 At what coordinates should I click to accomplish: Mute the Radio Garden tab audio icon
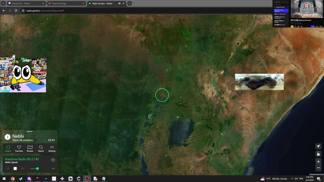(x=119, y=4)
